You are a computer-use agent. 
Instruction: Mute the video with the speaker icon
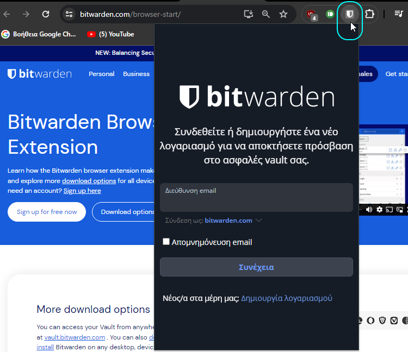click(369, 210)
